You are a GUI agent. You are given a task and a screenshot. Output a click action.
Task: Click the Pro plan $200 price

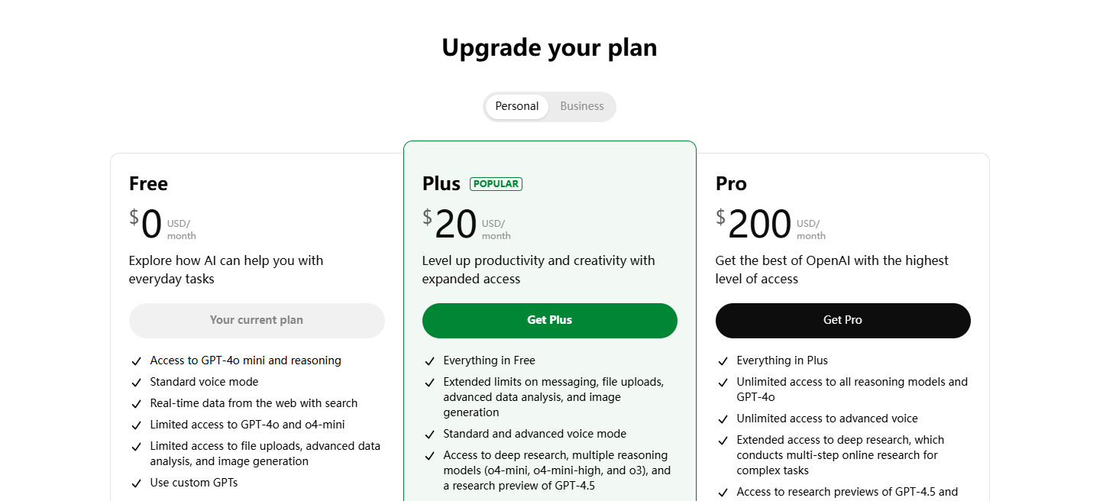(x=754, y=224)
